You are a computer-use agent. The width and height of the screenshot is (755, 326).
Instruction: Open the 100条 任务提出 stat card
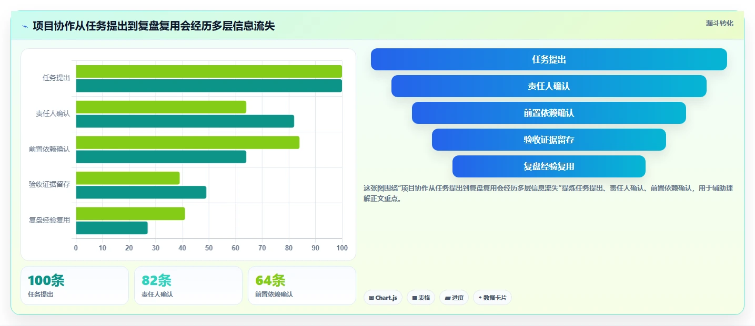[x=75, y=286]
